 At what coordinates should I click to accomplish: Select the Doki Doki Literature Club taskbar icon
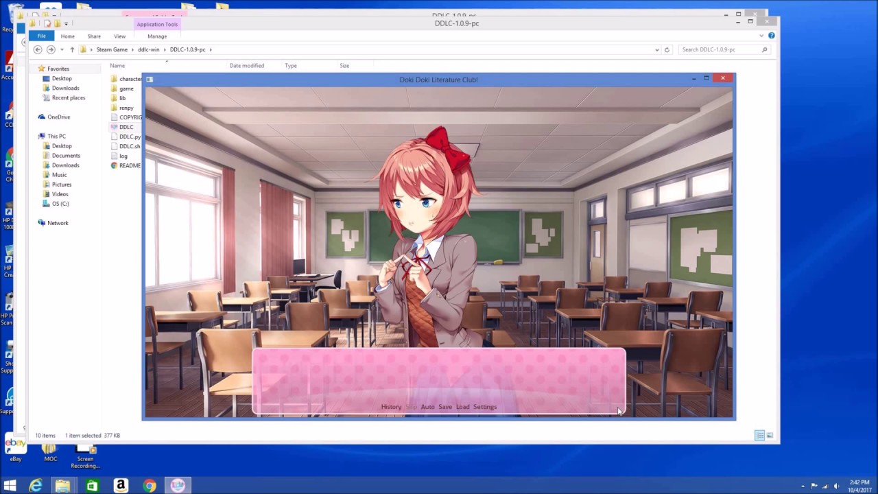[178, 486]
